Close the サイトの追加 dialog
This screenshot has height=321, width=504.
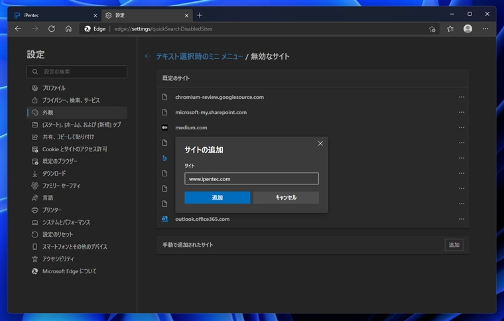(x=320, y=144)
